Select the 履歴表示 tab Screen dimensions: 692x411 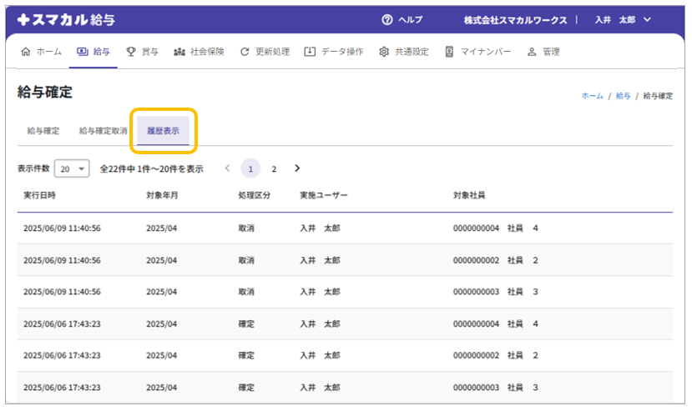tap(163, 131)
